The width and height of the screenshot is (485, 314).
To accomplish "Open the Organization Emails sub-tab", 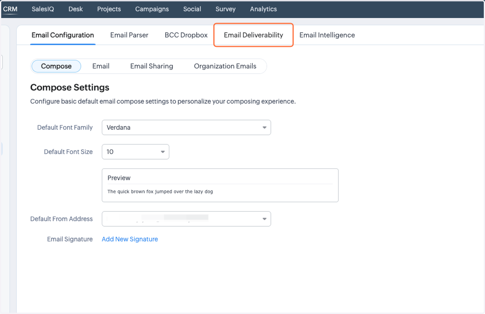I will coord(225,66).
